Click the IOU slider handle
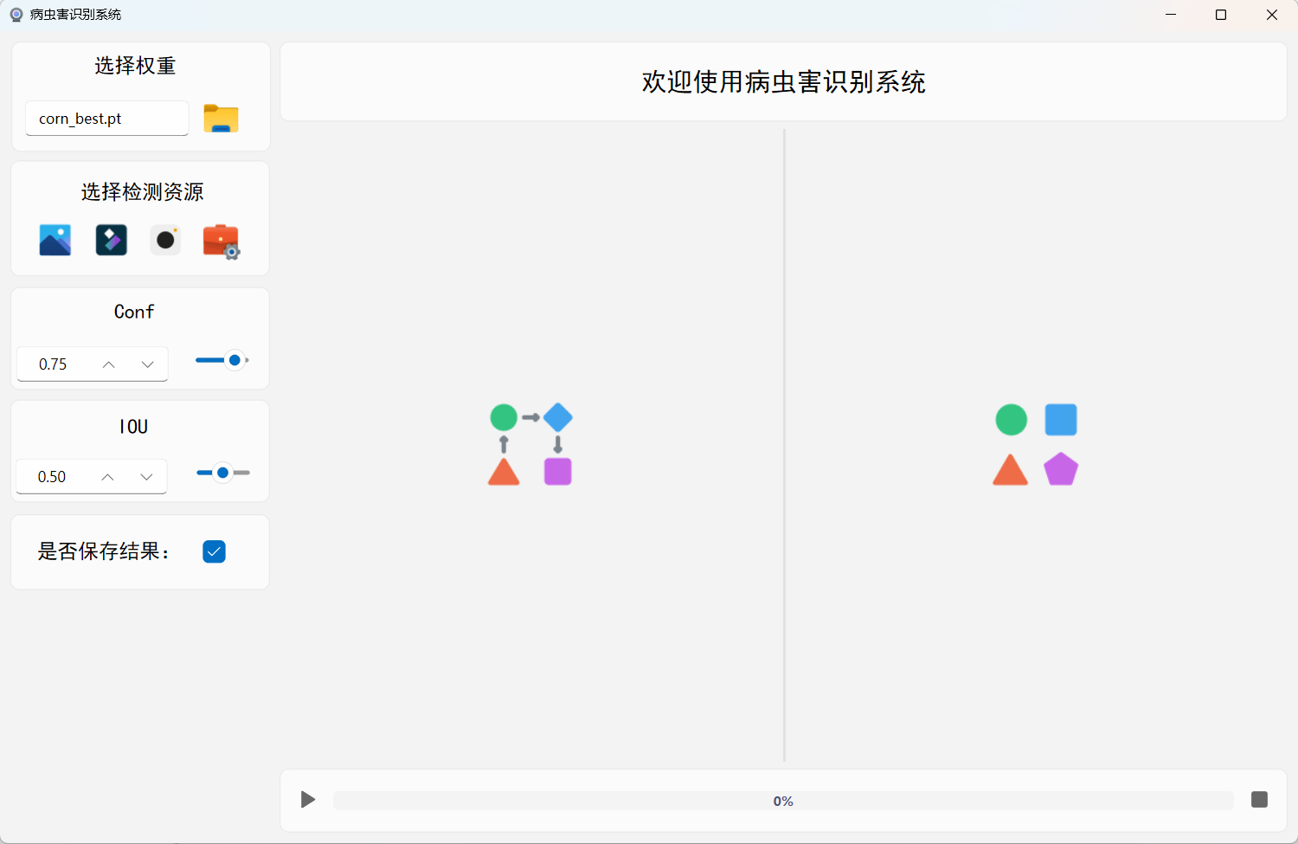This screenshot has width=1298, height=844. pos(223,473)
